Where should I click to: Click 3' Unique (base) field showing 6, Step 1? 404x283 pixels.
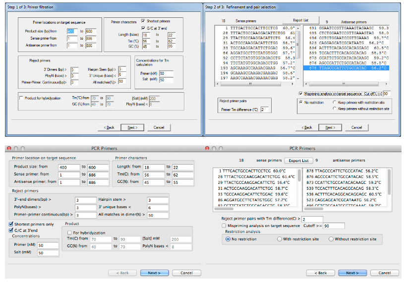coord(122,75)
